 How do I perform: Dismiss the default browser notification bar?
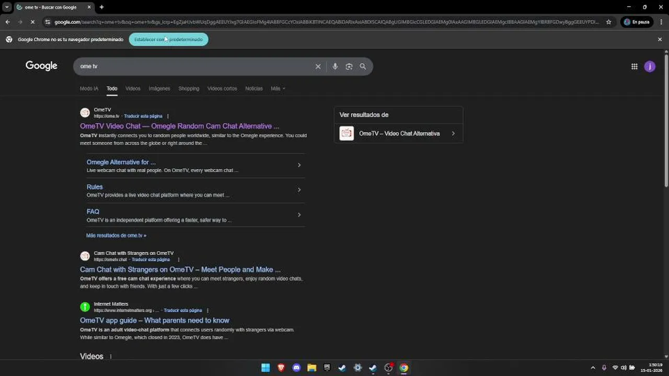pos(660,39)
